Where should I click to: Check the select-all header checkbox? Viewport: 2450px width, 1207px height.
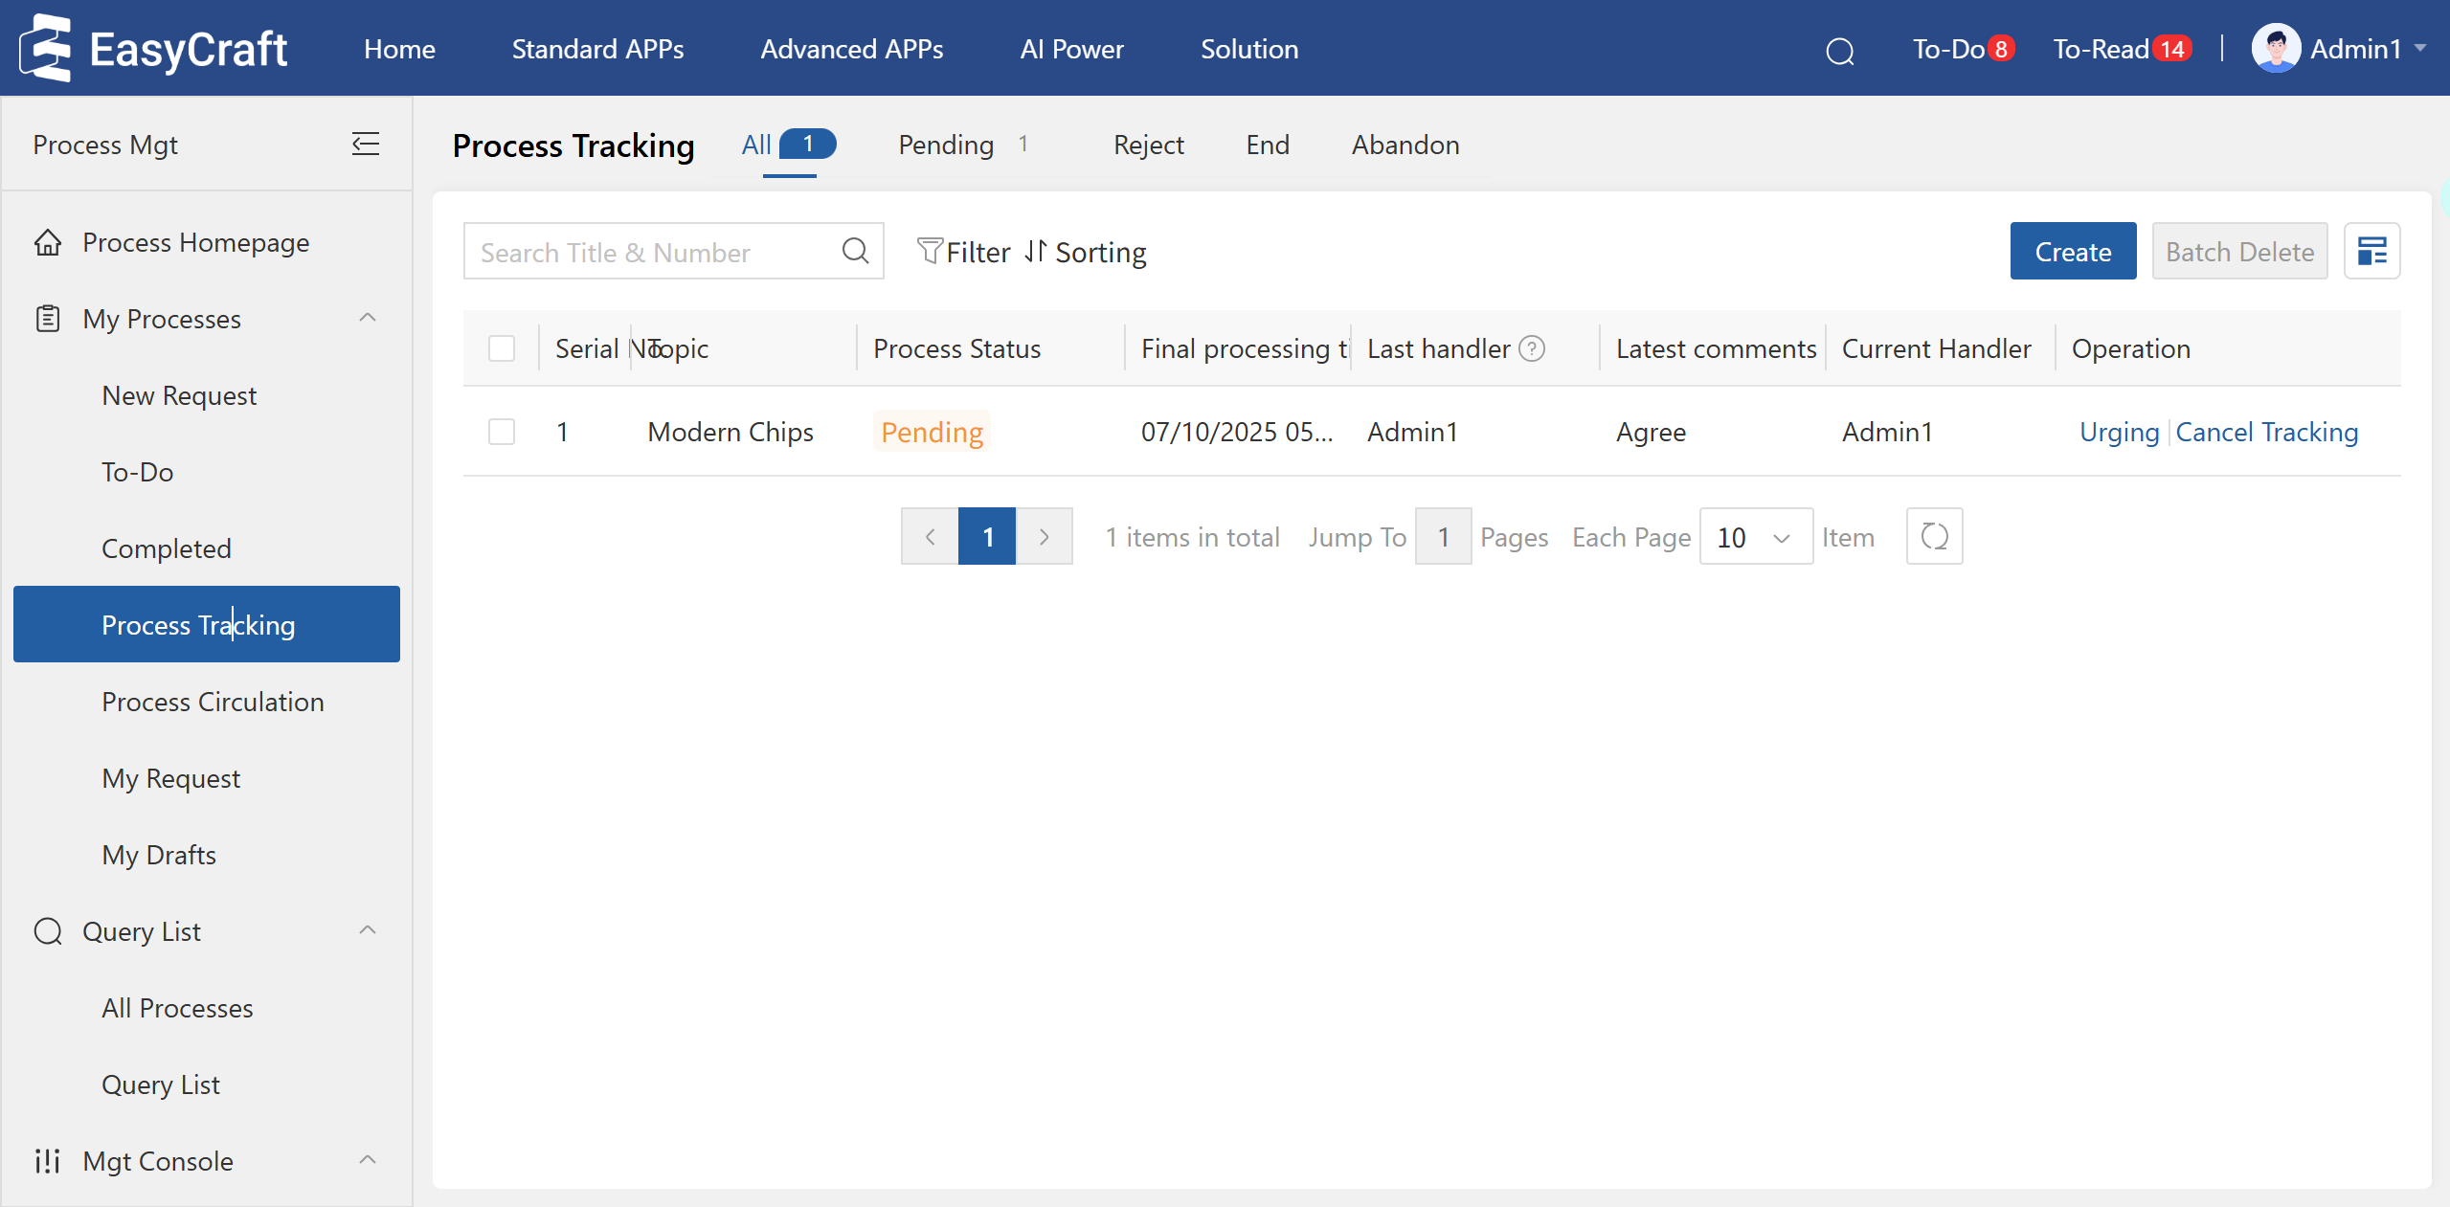[502, 348]
